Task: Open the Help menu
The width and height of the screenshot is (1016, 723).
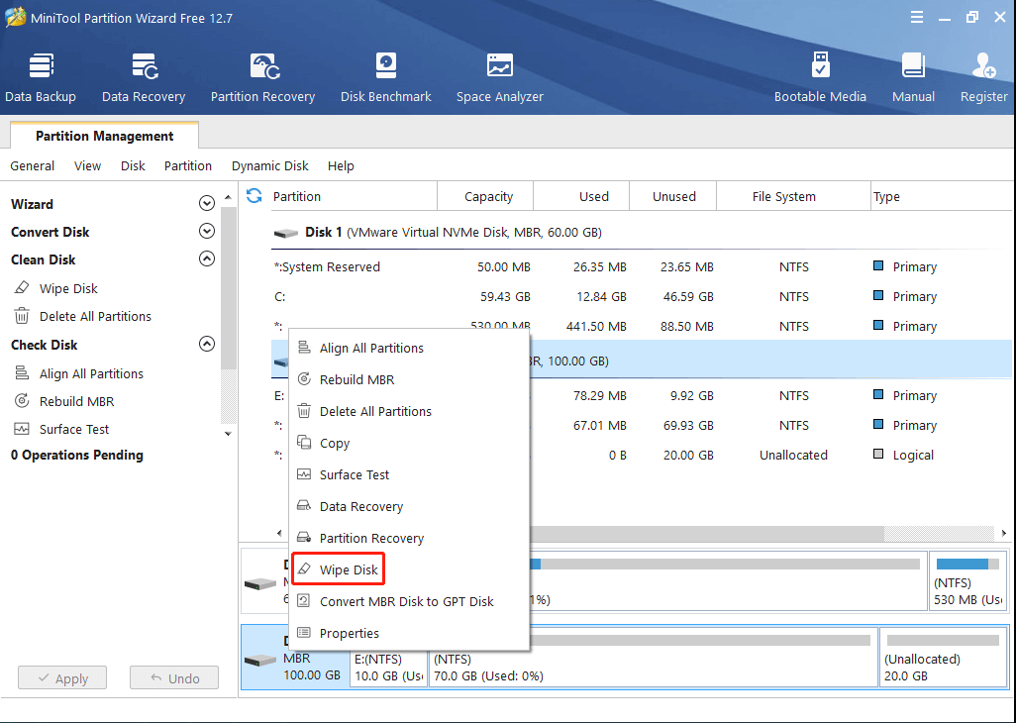Action: point(341,165)
